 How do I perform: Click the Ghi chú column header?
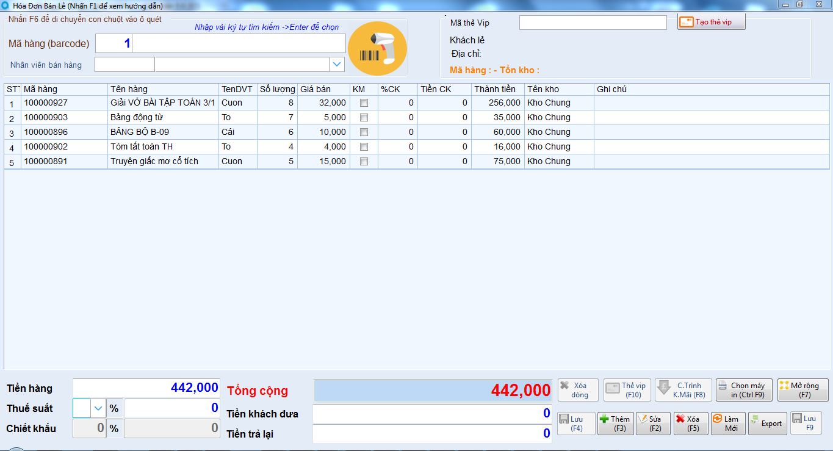coord(712,89)
